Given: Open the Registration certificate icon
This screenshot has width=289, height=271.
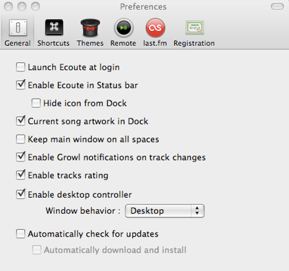Looking at the screenshot, I should click(195, 28).
